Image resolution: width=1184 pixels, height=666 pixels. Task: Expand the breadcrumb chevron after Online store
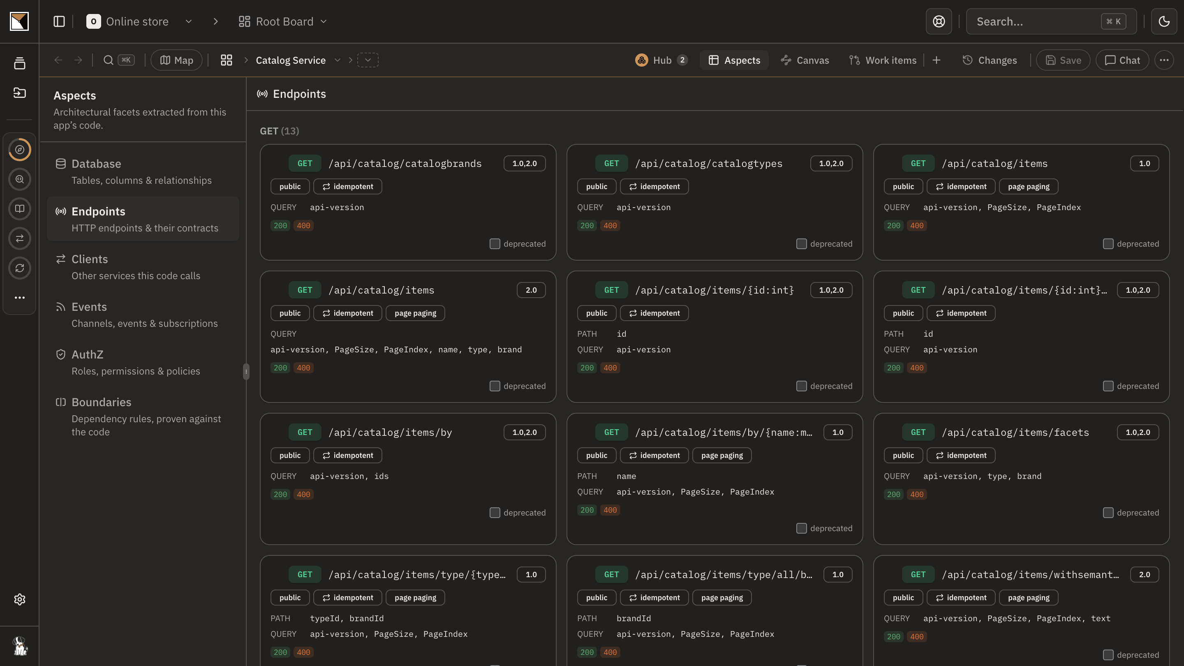pos(215,22)
